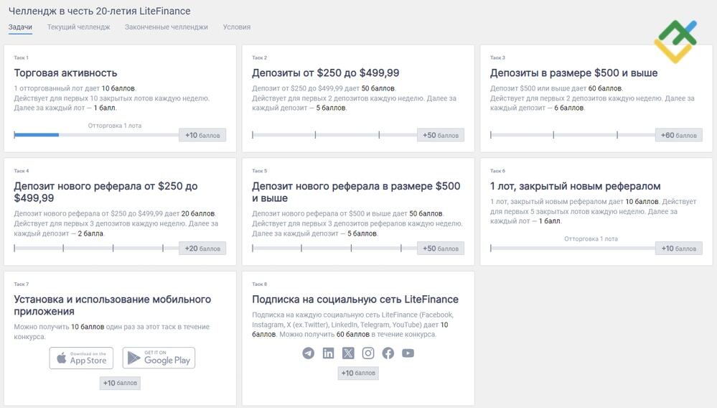Image resolution: width=717 pixels, height=408 pixels.
Task: Click progress bar in Task 6 referral lot card
Action: pos(573,249)
